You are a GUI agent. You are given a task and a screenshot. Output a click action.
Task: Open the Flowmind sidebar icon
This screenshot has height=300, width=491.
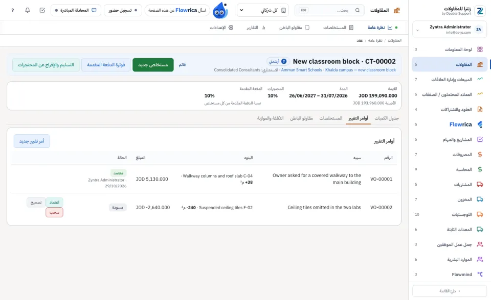tap(480, 274)
